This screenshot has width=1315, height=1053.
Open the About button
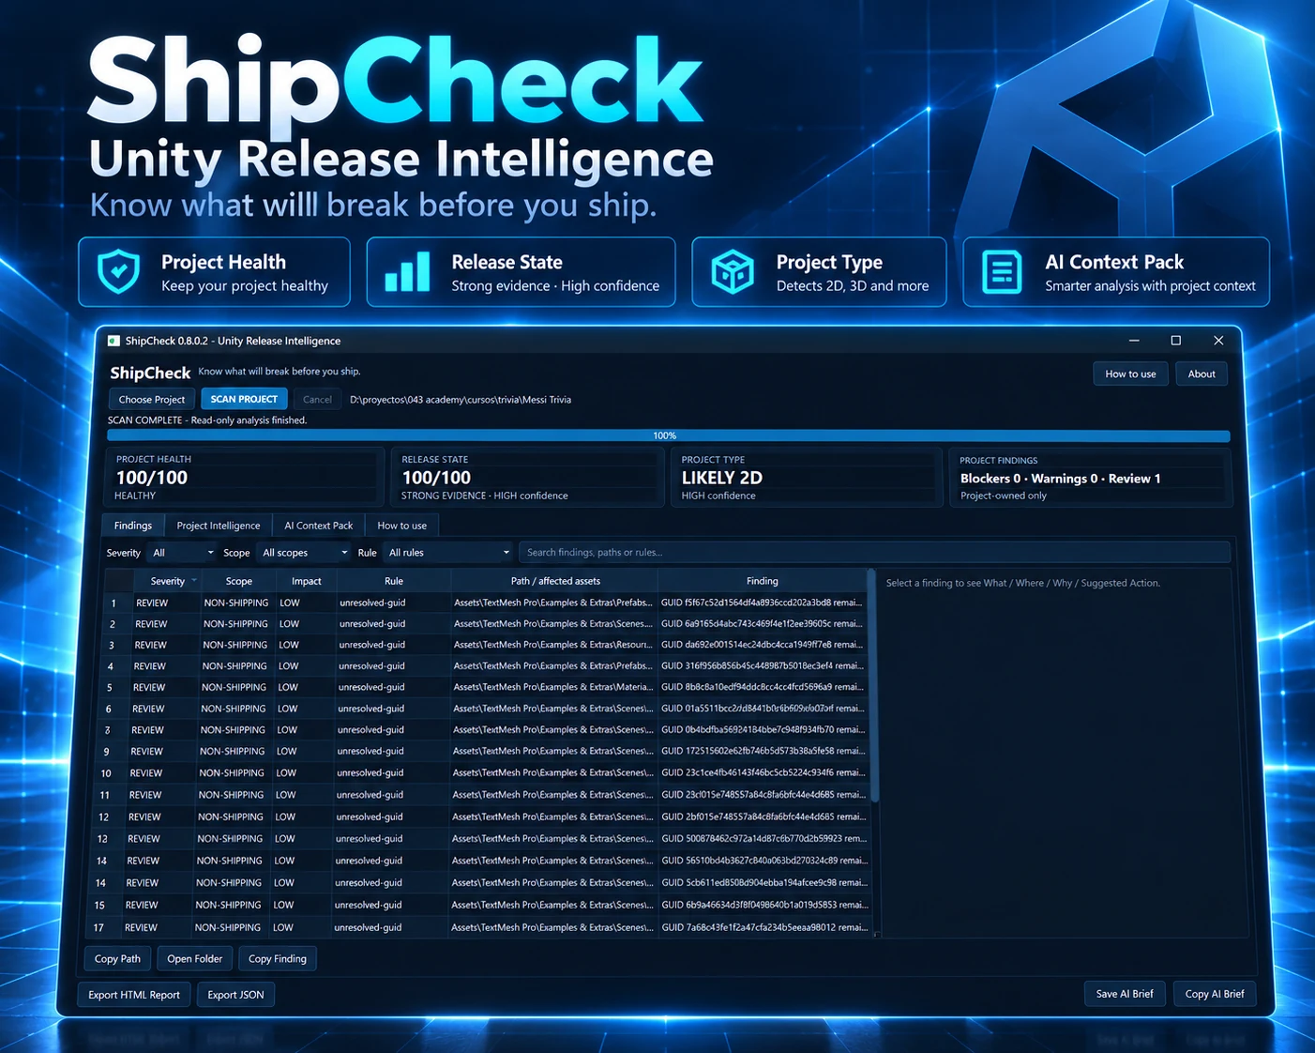(1202, 374)
